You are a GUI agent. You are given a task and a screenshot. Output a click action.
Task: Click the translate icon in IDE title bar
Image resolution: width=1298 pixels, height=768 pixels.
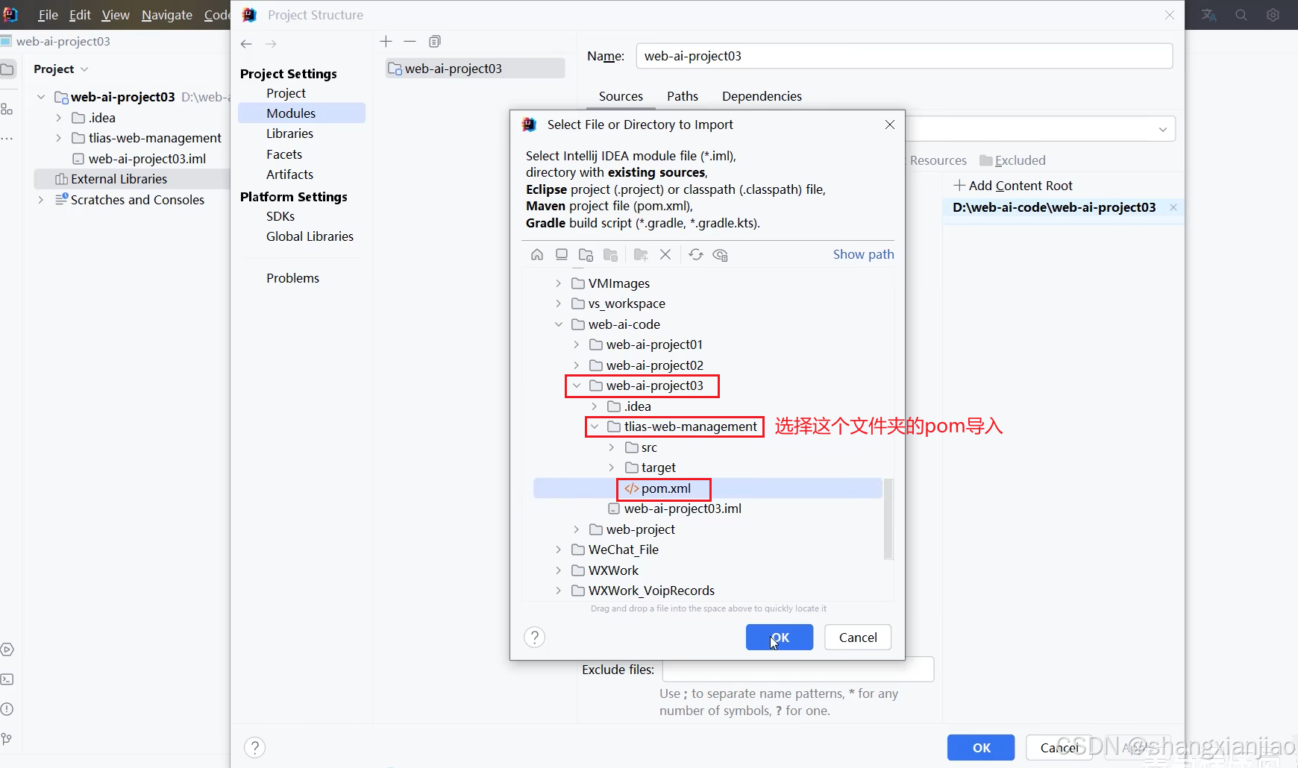[x=1209, y=15]
